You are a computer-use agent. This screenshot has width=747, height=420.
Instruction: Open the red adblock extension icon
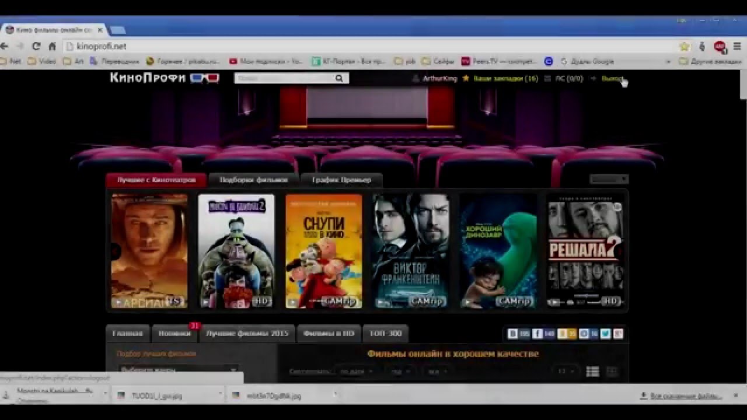[720, 46]
